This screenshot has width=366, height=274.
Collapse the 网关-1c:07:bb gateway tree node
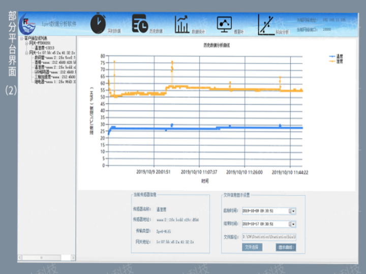point(26,52)
